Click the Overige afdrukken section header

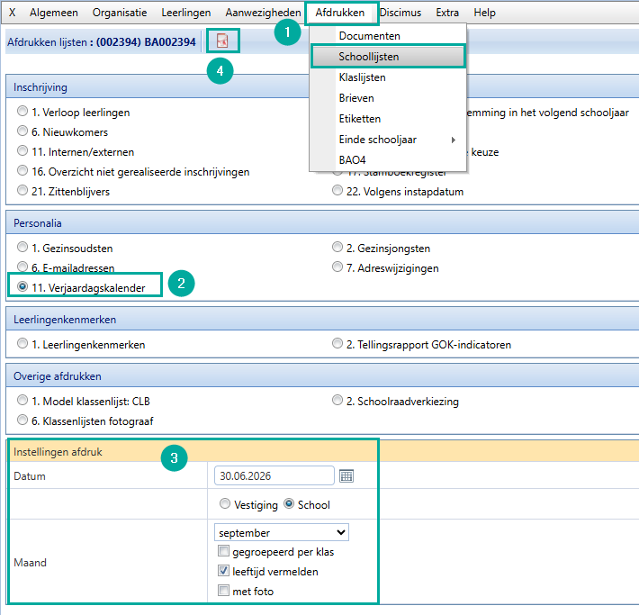(58, 376)
